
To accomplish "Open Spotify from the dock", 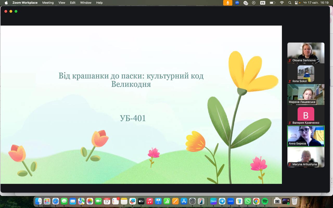I will pos(265,201).
